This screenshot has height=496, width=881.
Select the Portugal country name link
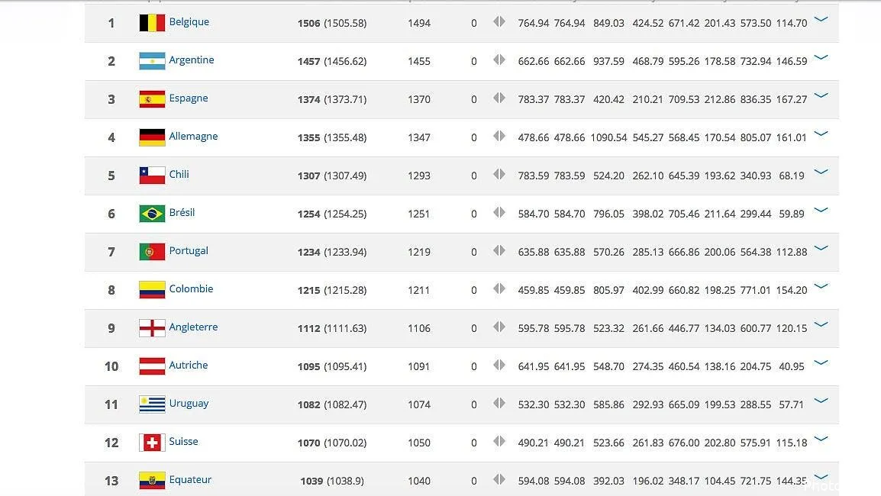click(189, 251)
